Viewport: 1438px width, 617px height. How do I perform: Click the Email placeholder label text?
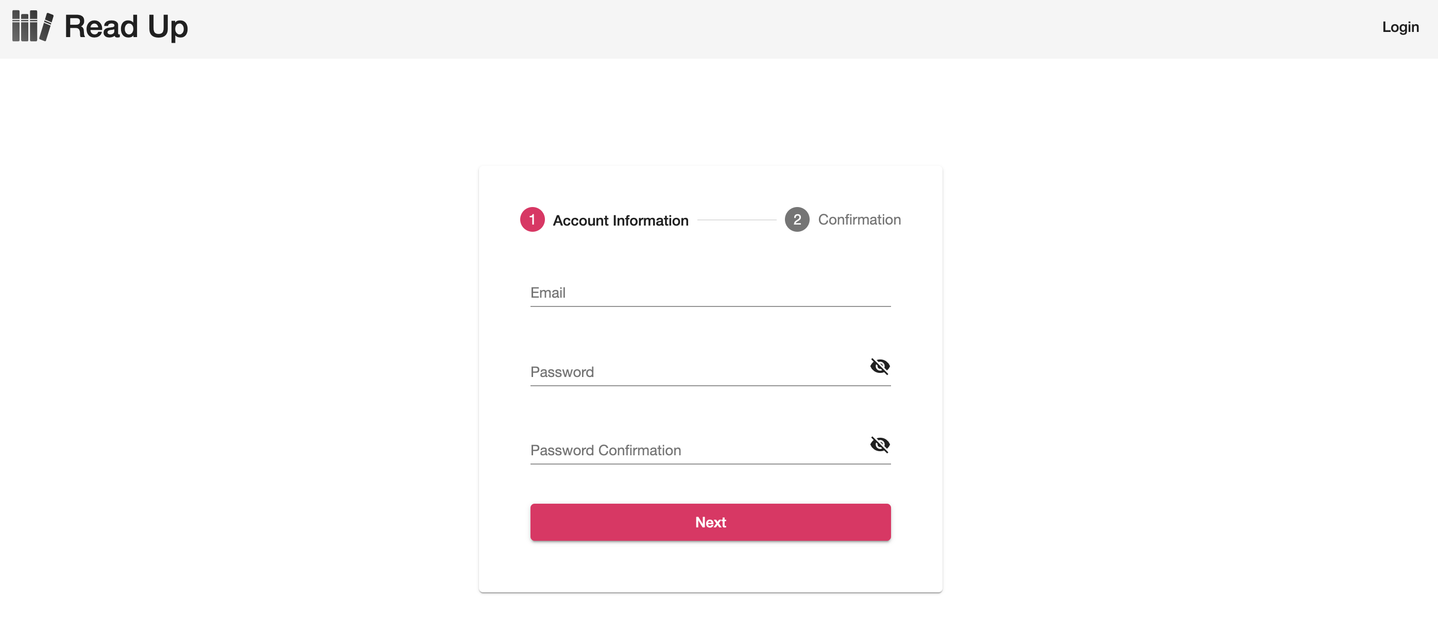click(x=547, y=293)
